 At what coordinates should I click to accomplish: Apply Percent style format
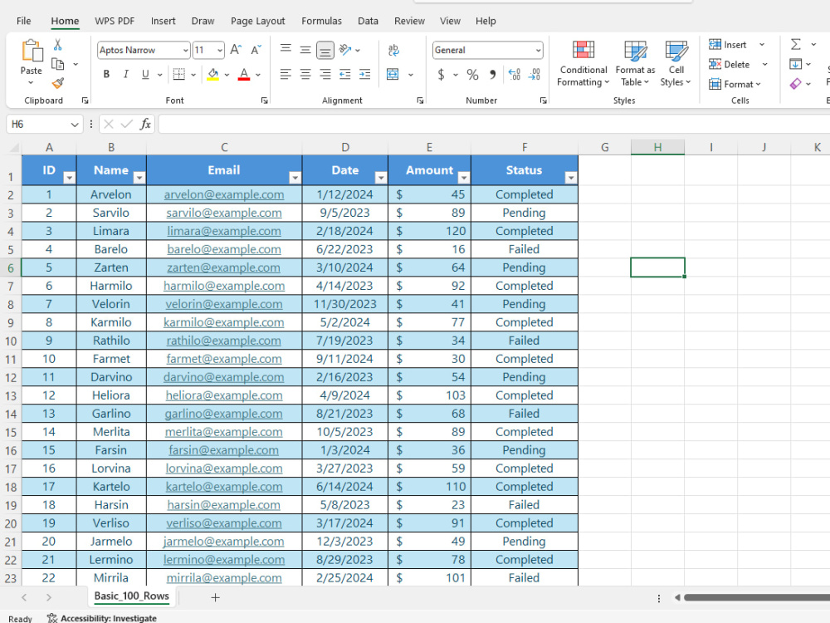473,75
